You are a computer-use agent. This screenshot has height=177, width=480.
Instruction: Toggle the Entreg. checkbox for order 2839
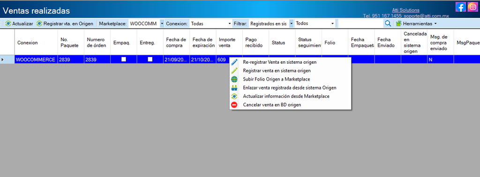point(150,59)
